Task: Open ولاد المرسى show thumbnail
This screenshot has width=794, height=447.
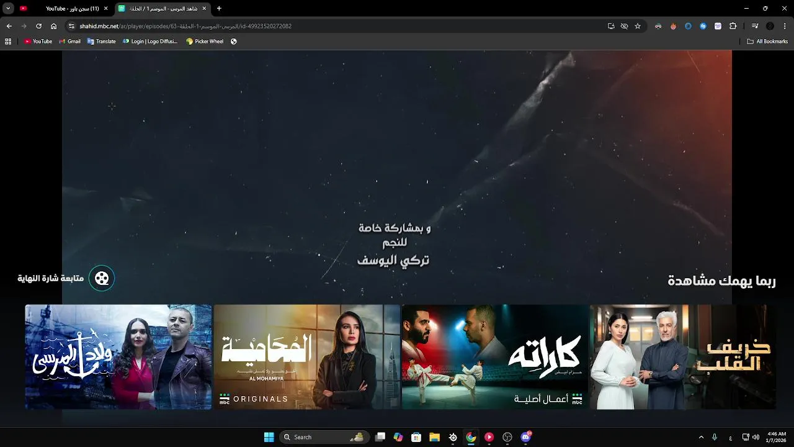Action: [118, 357]
